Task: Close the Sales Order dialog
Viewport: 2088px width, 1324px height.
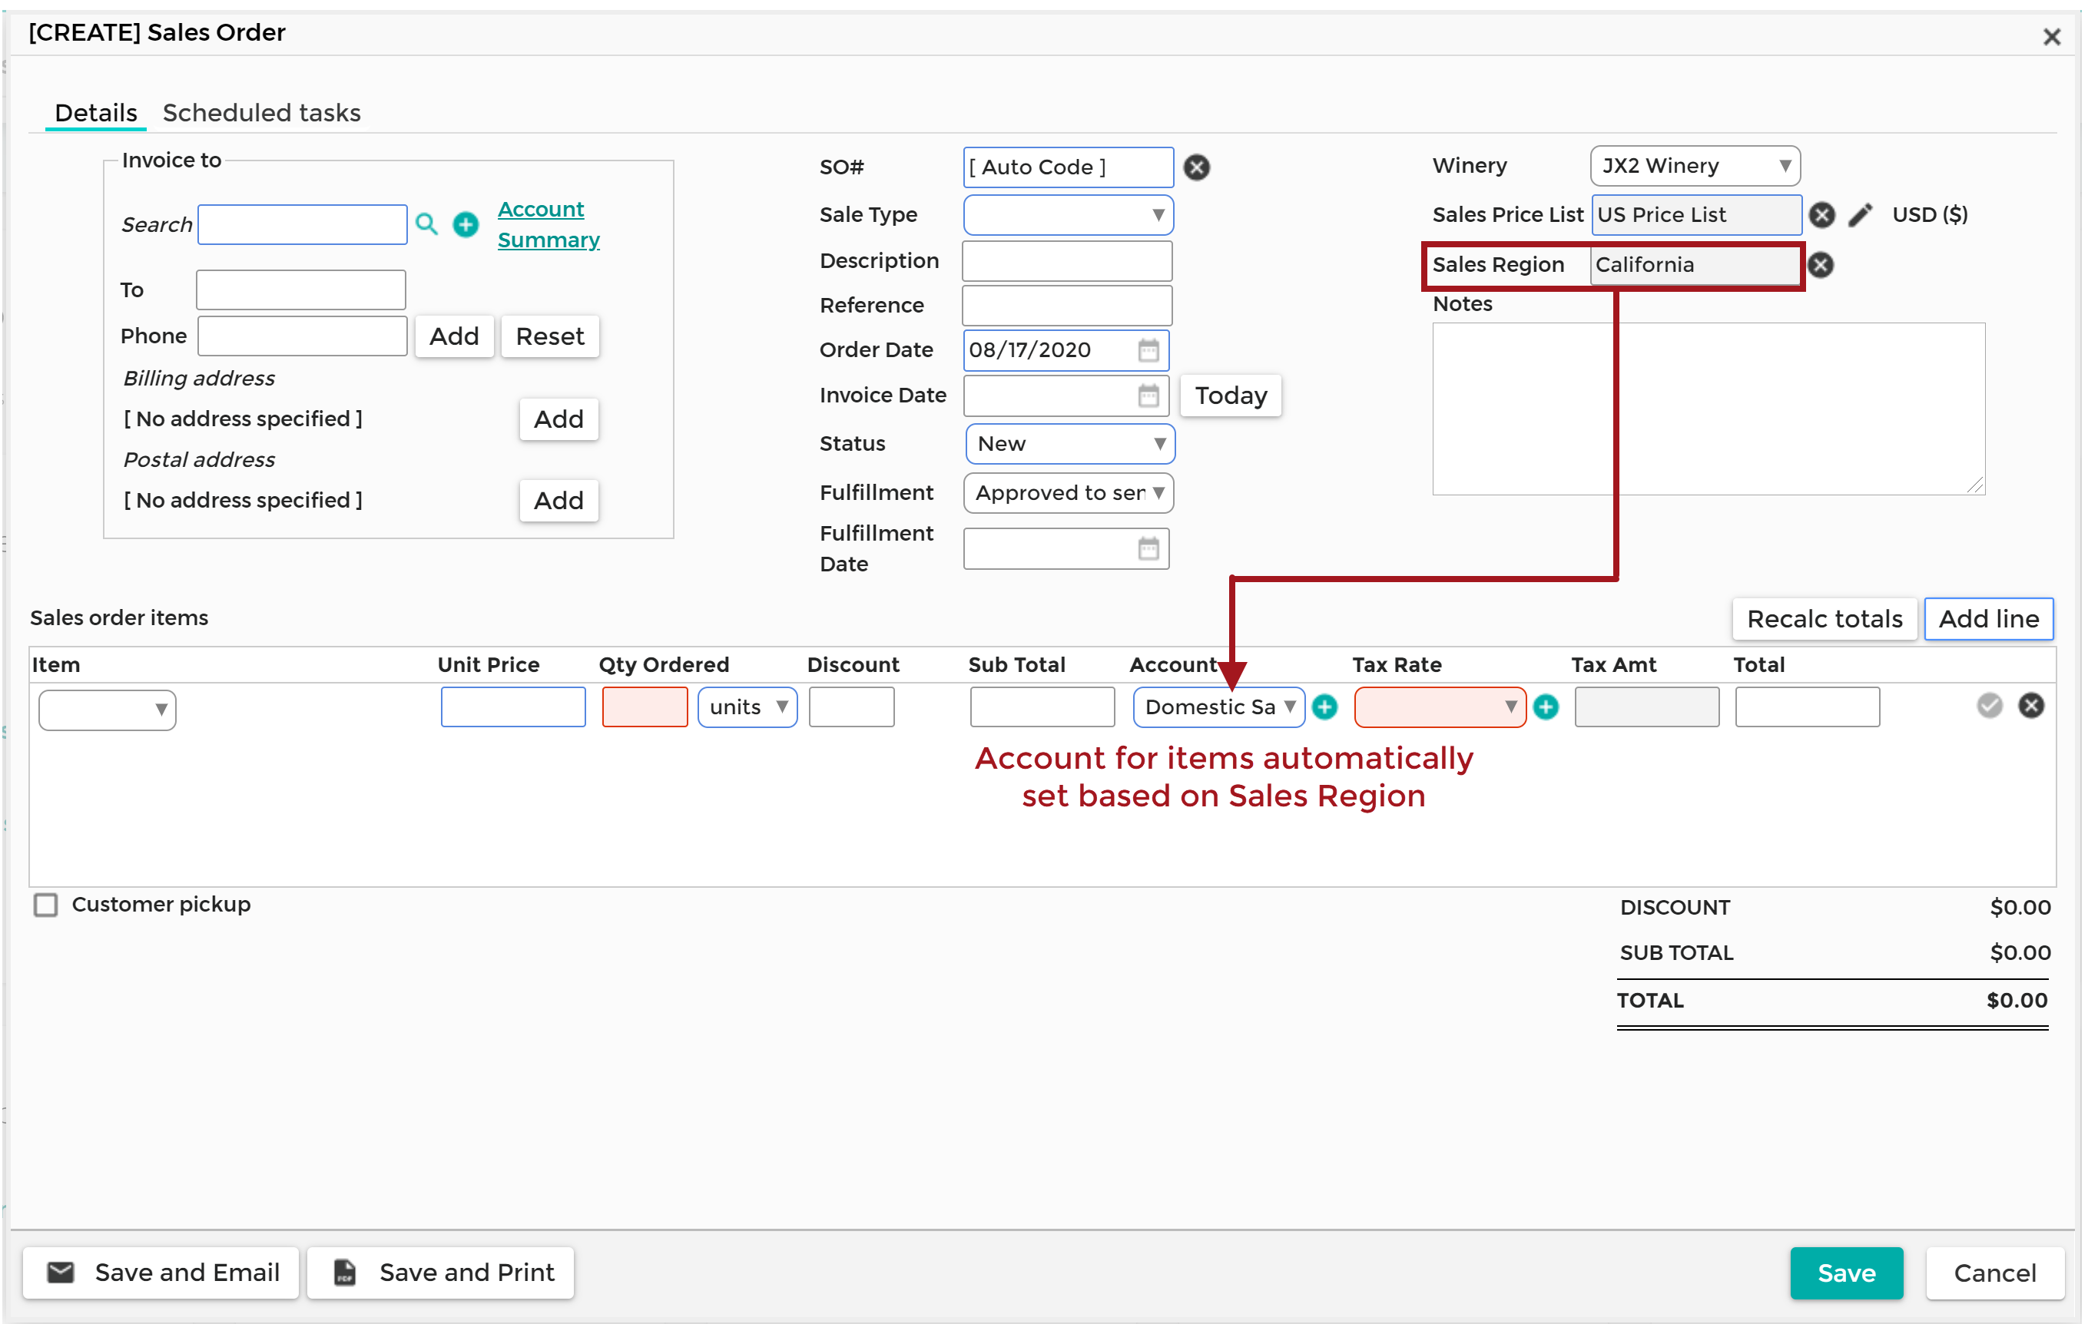Action: [x=2052, y=38]
